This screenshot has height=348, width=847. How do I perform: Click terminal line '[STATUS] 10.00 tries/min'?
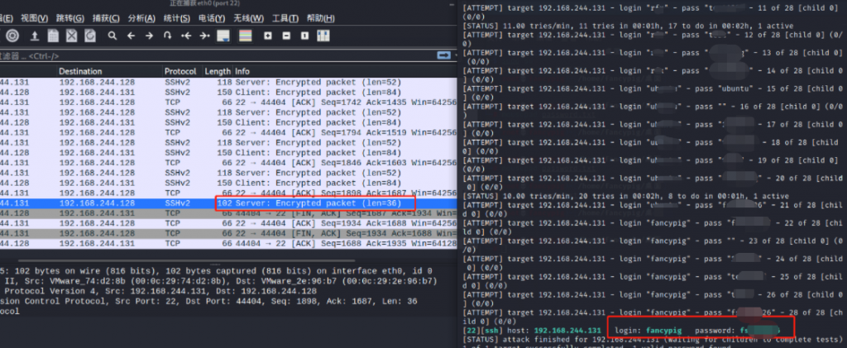(x=626, y=197)
